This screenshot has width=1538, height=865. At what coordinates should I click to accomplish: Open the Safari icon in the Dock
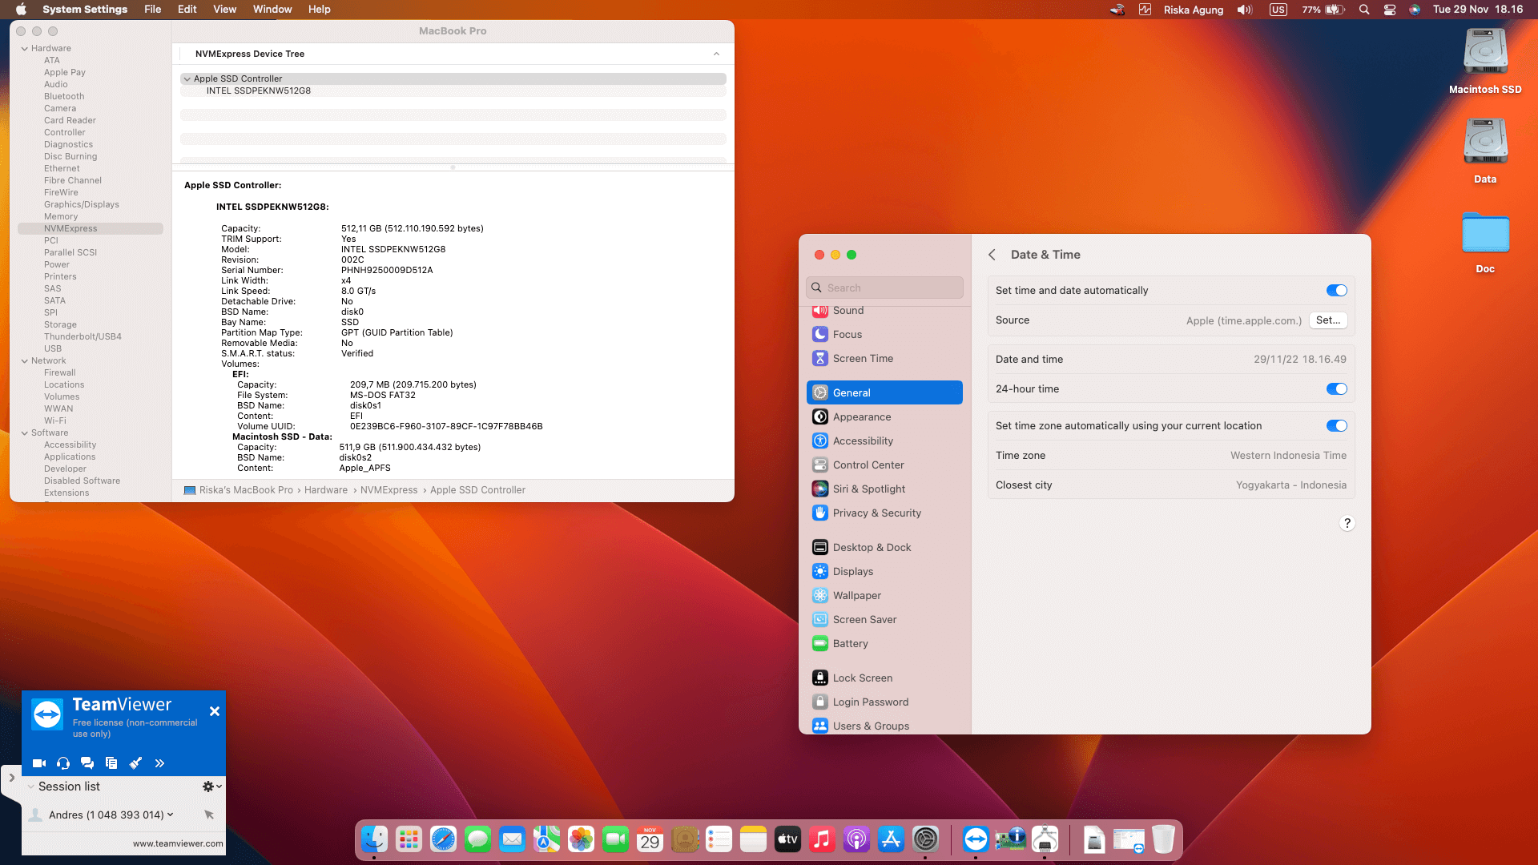[443, 839]
